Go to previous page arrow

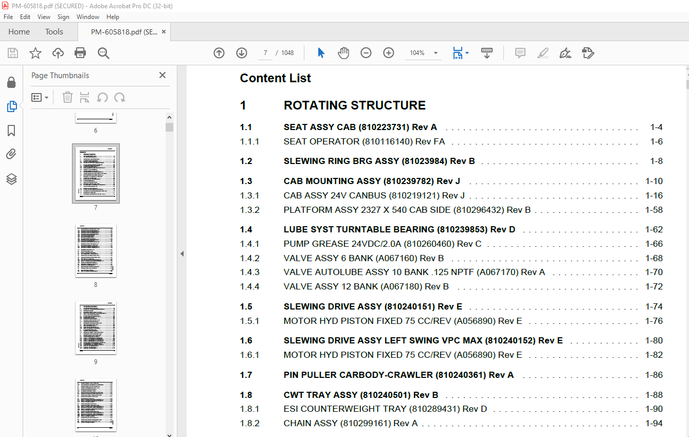[219, 53]
